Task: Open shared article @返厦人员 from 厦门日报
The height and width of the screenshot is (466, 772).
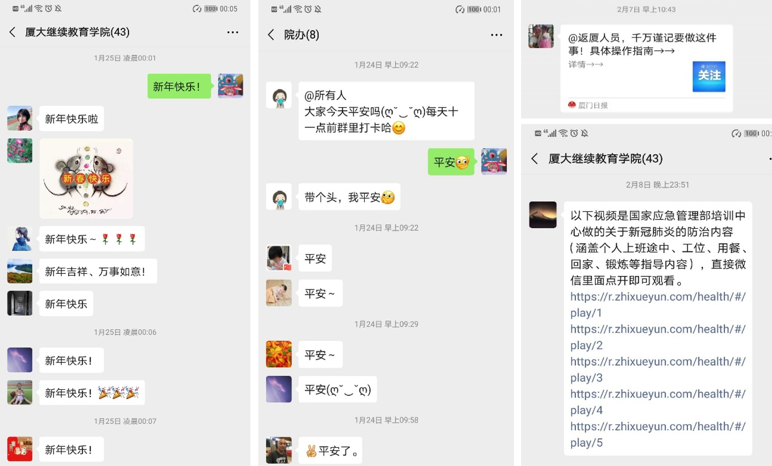Action: [647, 68]
